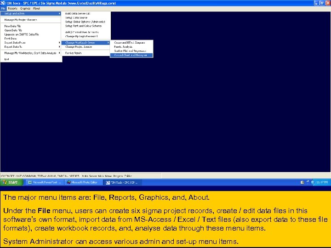This screenshot has height=248, width=331.
Task: Select Build Data Server List
Action: coord(86,13)
